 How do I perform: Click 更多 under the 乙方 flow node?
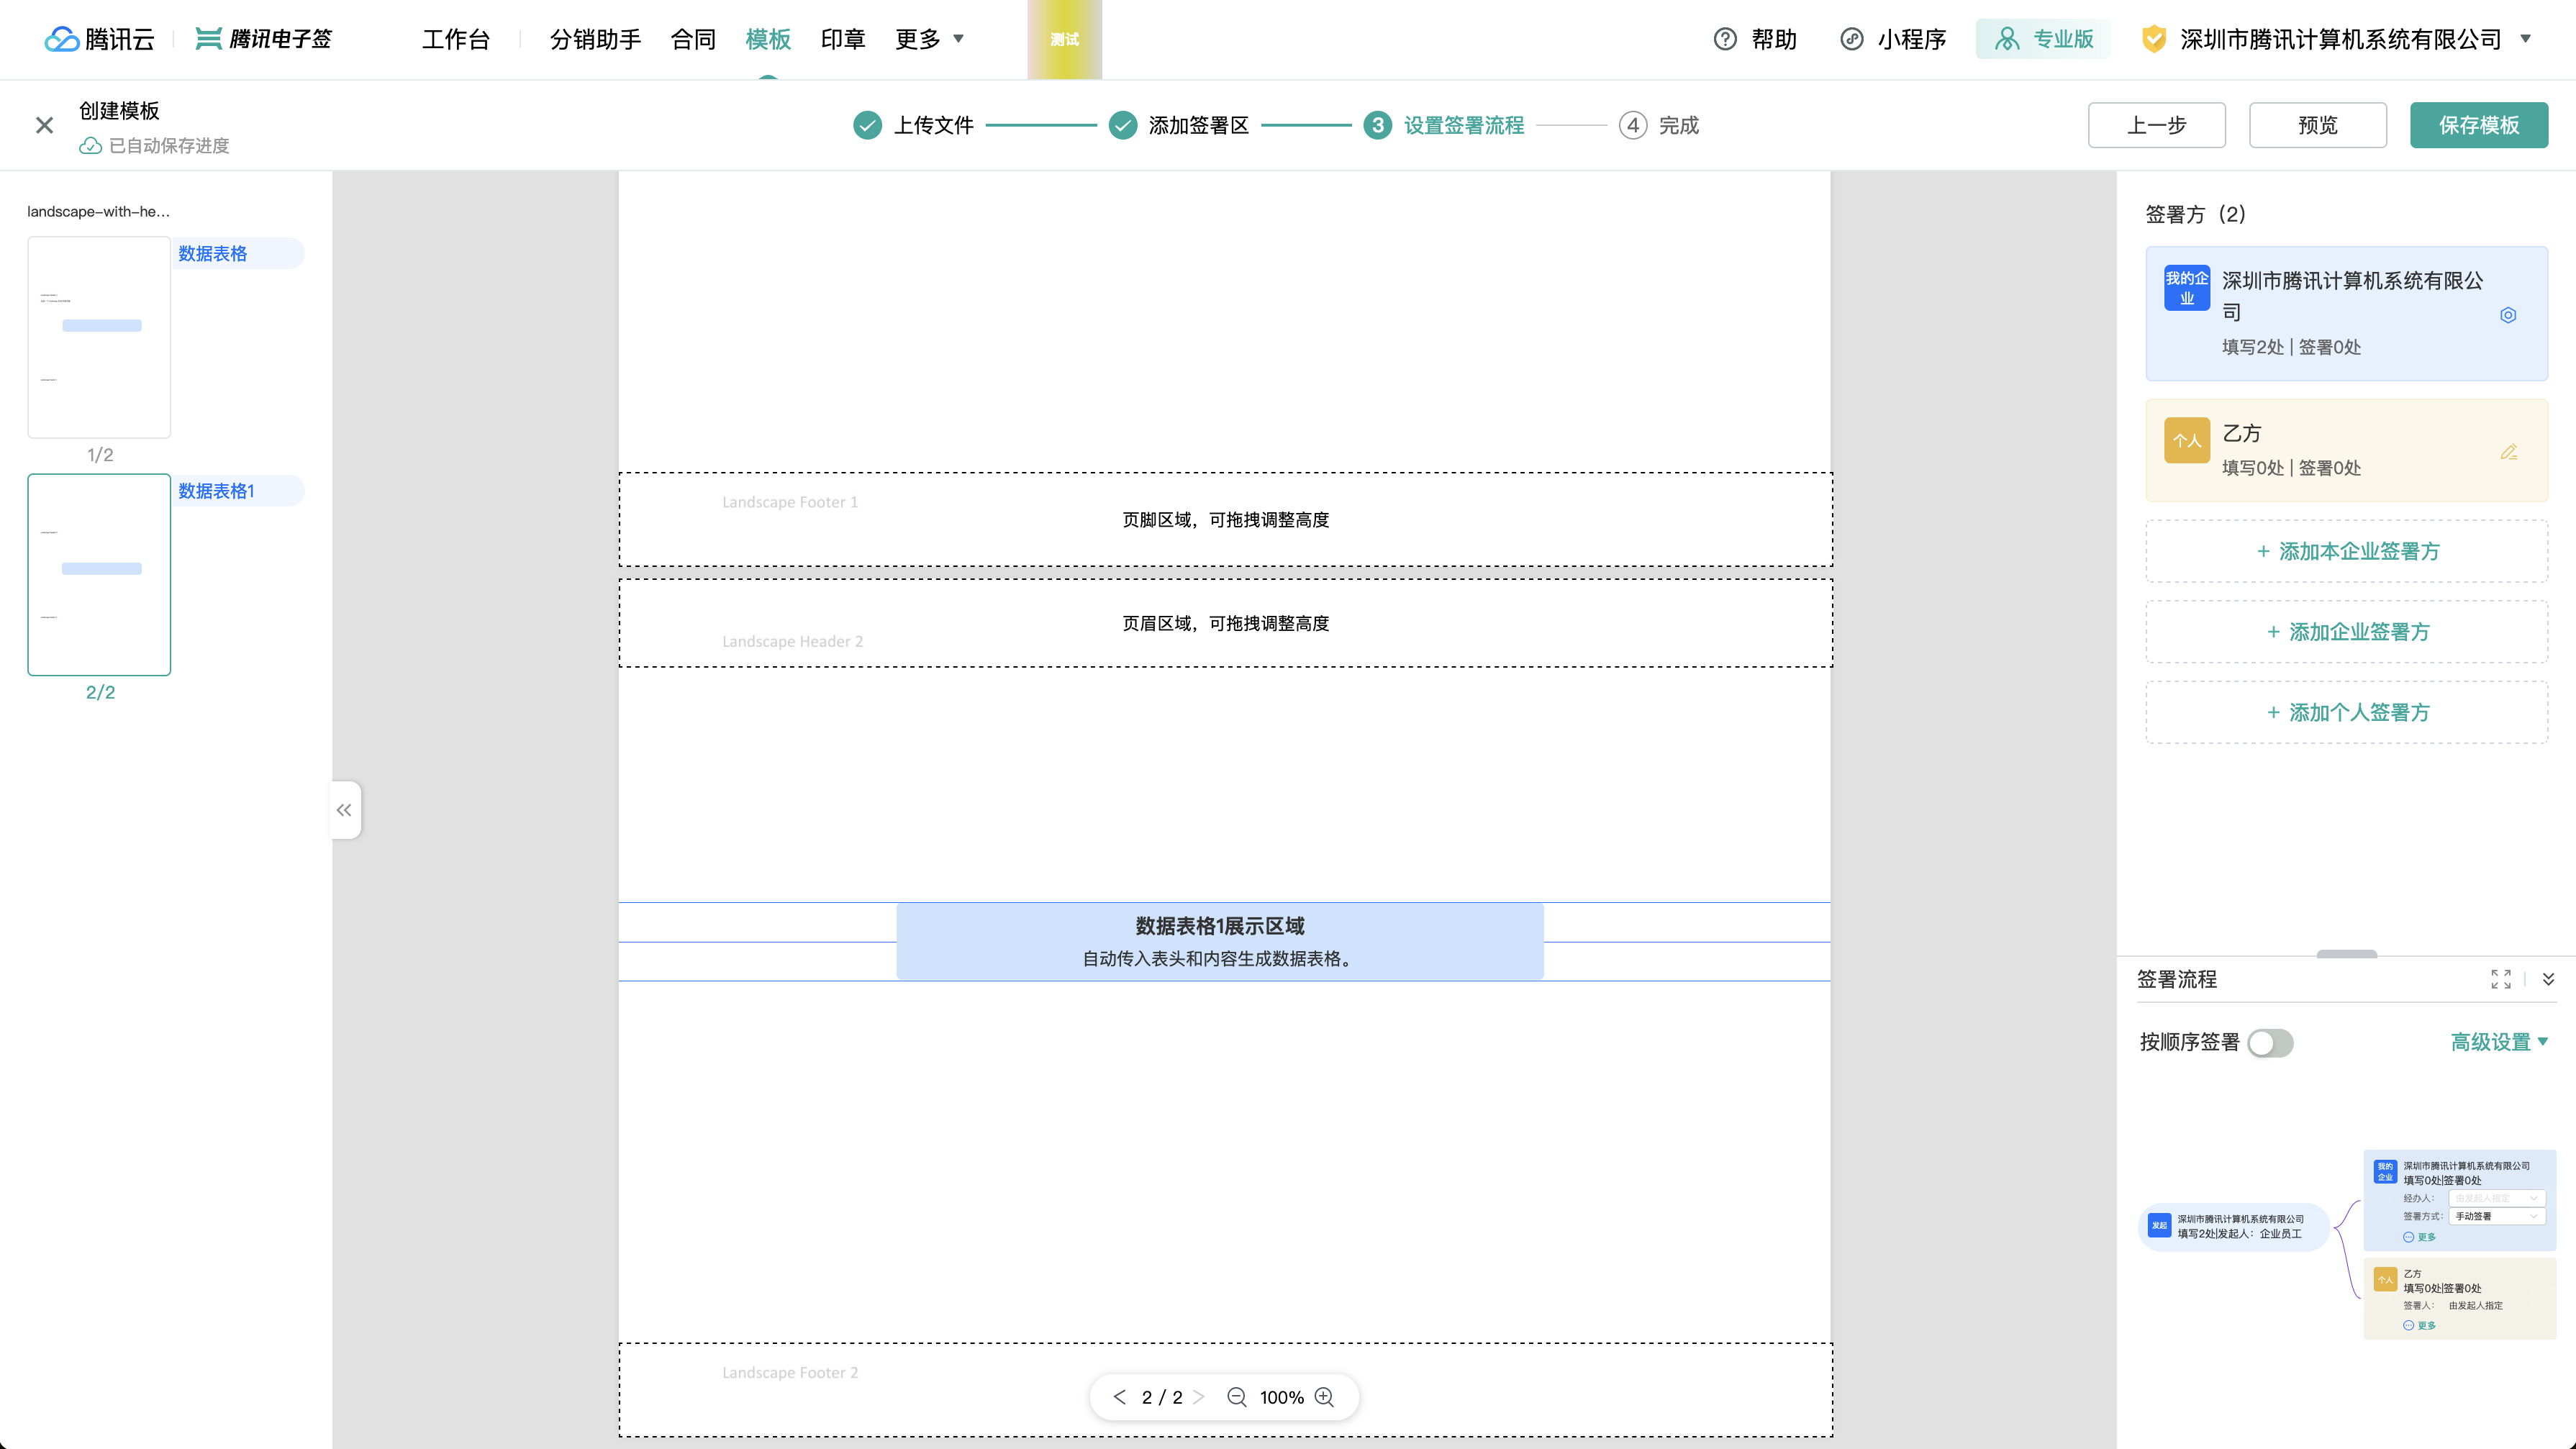[x=2420, y=1325]
